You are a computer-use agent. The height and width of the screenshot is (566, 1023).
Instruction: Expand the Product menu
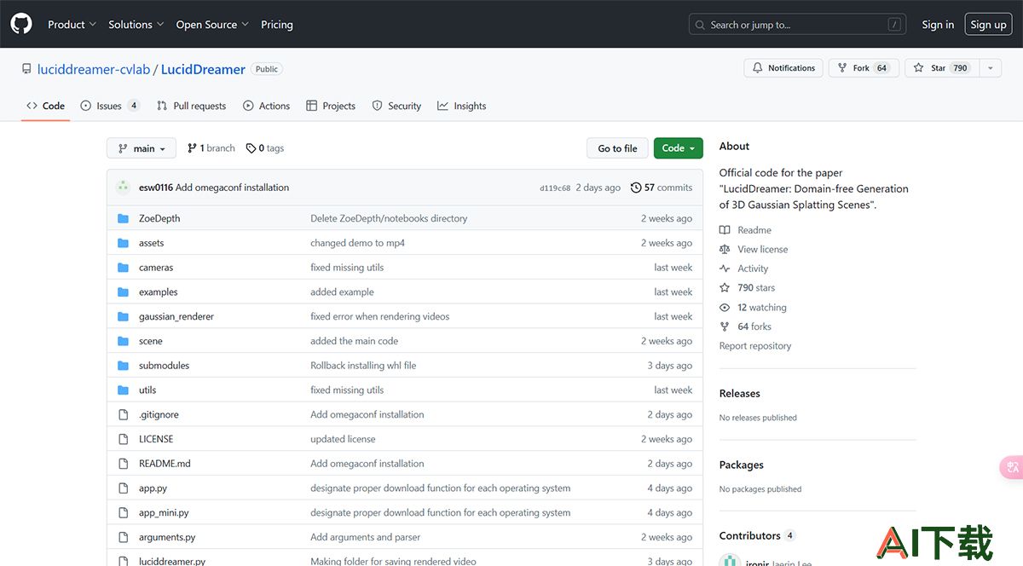click(x=72, y=25)
